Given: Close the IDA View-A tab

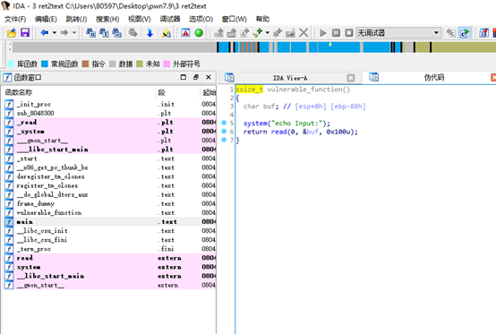Looking at the screenshot, I should [350, 78].
